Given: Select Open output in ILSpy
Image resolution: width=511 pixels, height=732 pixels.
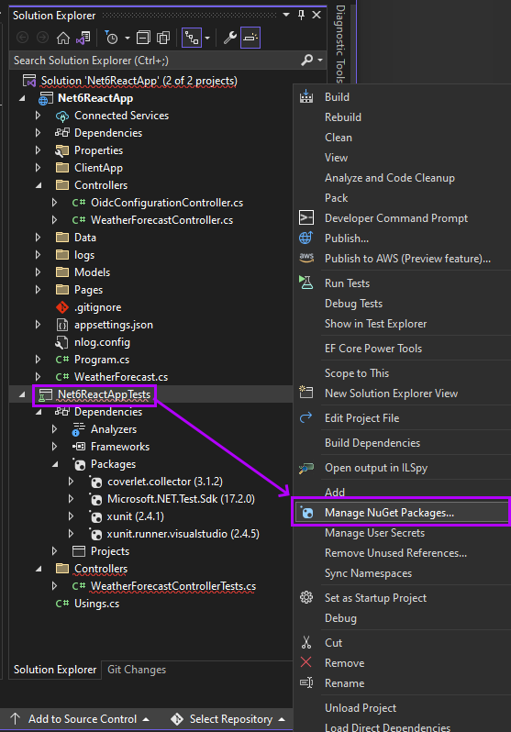Looking at the screenshot, I should (376, 468).
